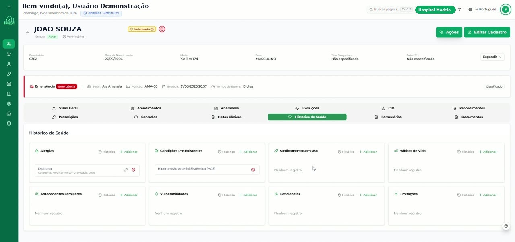Open the Português language selector
Image resolution: width=515 pixels, height=242 pixels.
click(x=482, y=10)
